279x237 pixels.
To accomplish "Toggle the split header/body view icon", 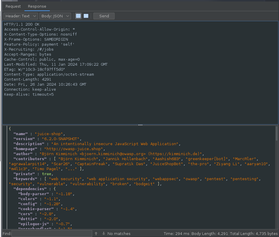I will tap(78, 16).
